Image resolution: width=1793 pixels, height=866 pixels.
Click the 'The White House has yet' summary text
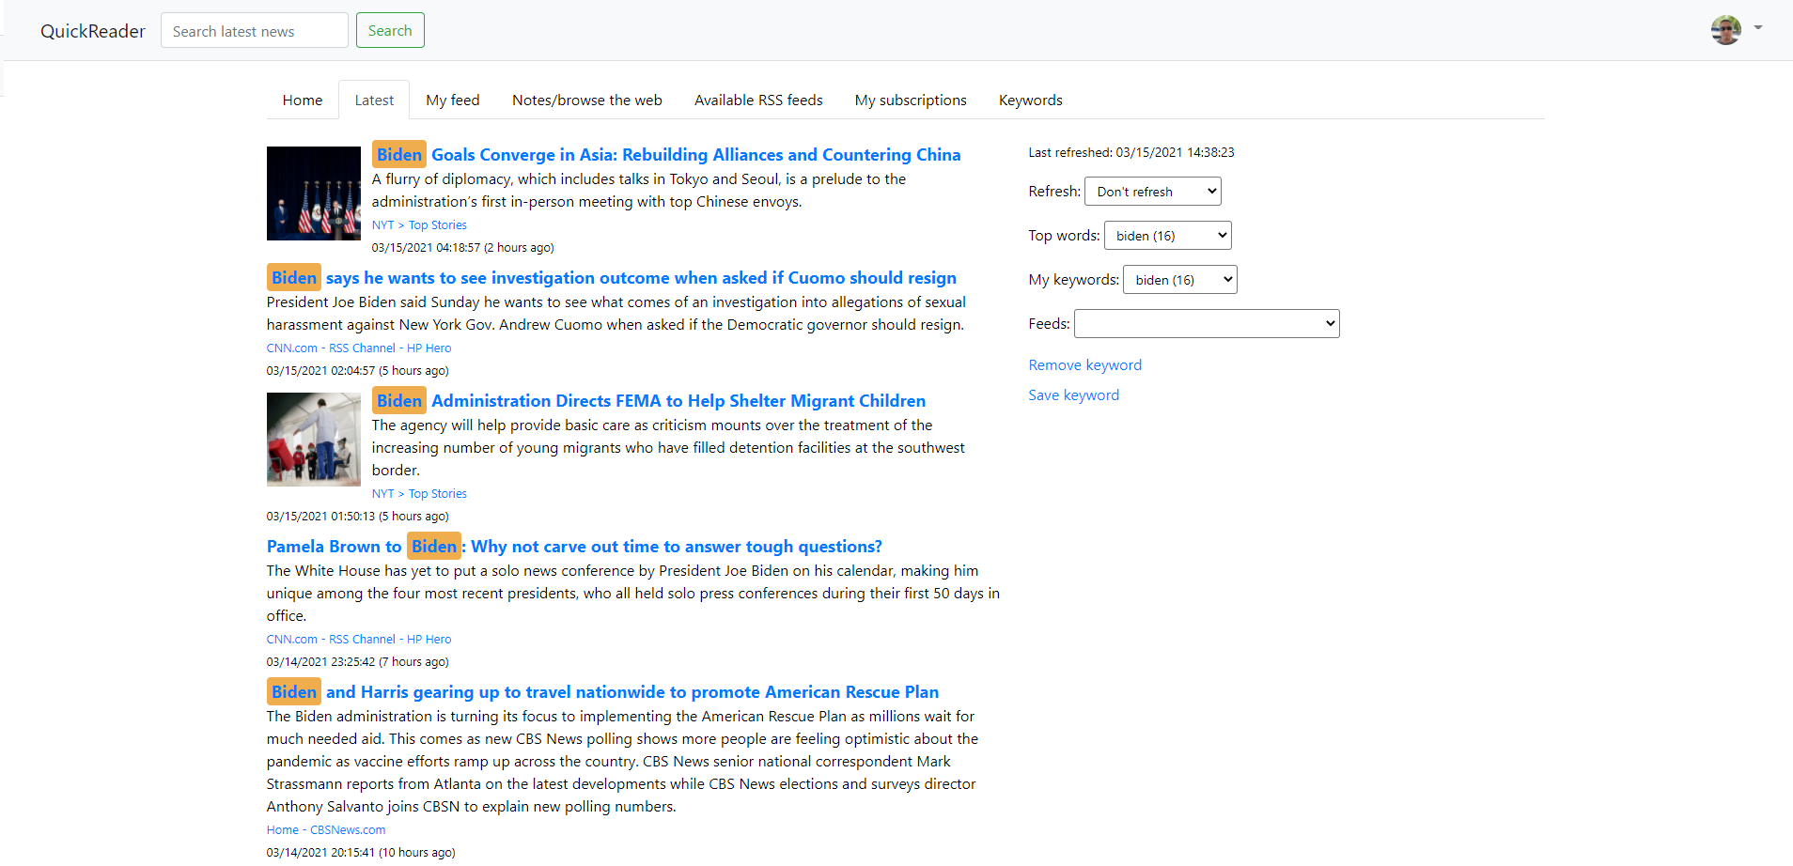point(633,594)
